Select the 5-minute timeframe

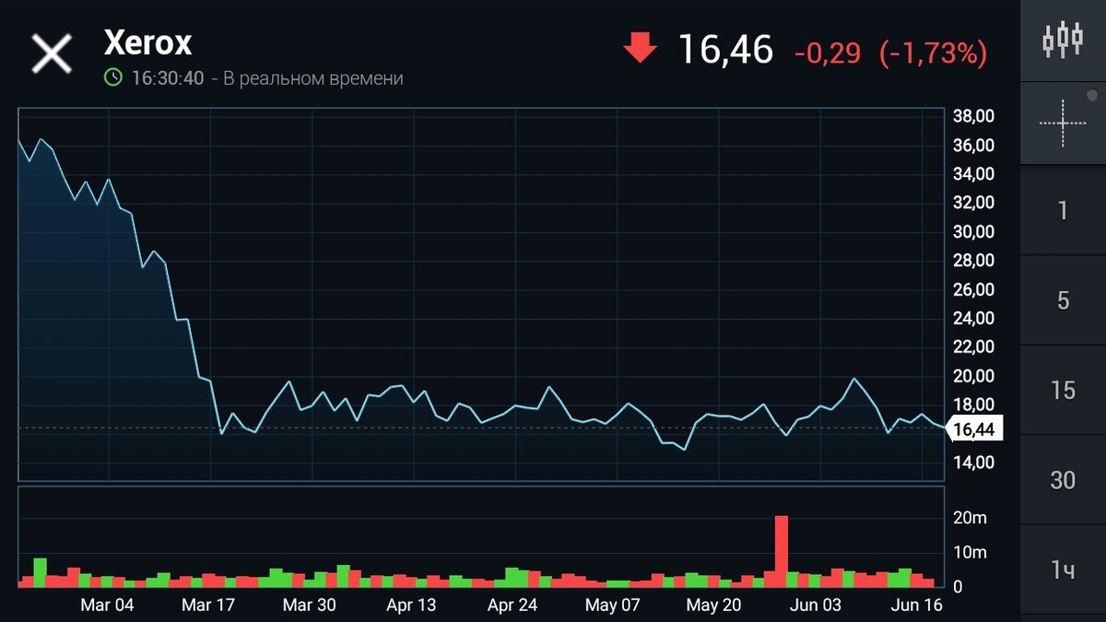click(1062, 299)
